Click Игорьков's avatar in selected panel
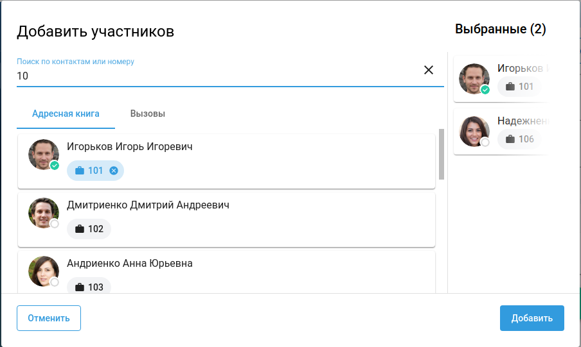This screenshot has height=347, width=581. coord(474,79)
